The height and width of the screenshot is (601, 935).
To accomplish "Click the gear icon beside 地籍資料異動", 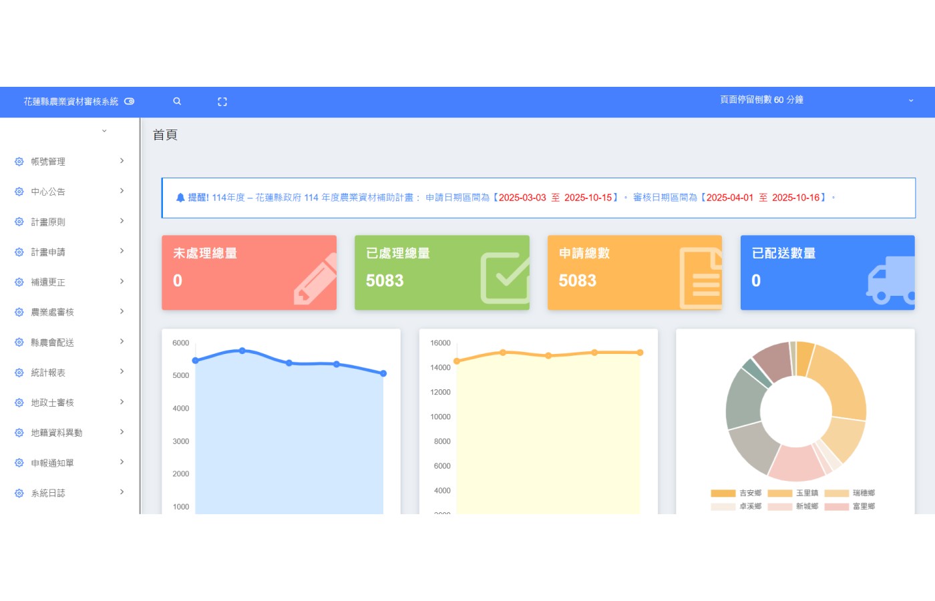I will tap(19, 433).
